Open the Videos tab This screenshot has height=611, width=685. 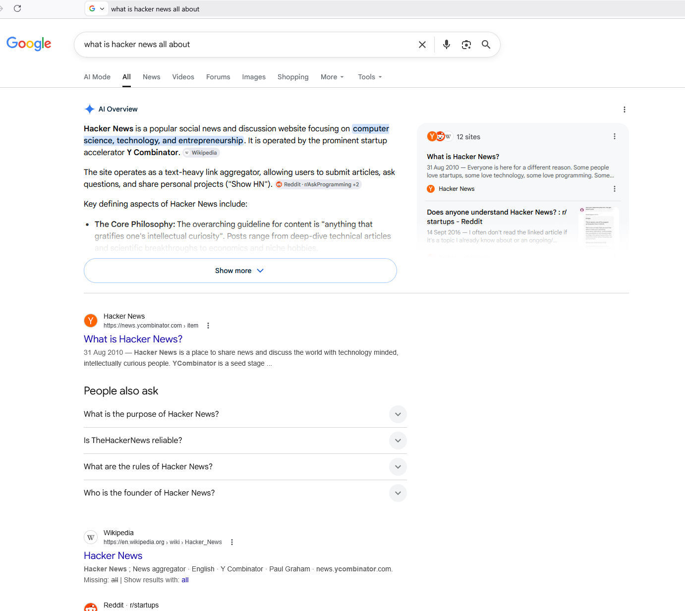tap(183, 77)
